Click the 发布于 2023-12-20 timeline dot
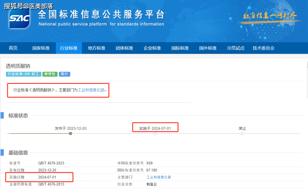This screenshot has width=308, height=192. tap(70, 133)
